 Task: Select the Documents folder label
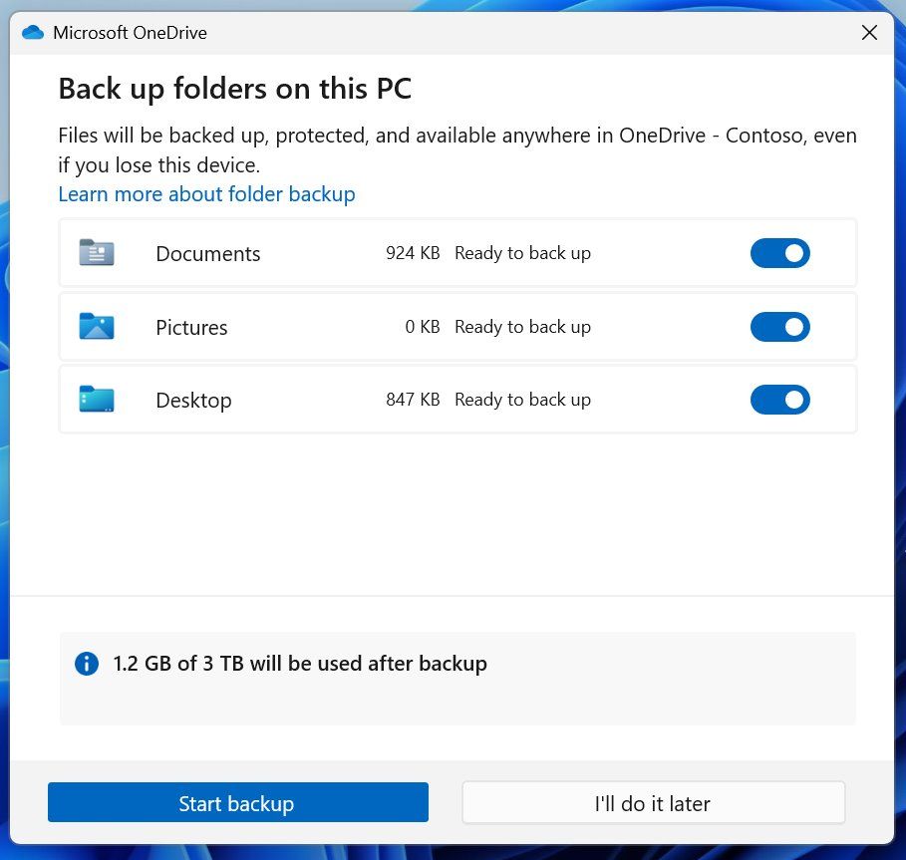(x=207, y=254)
